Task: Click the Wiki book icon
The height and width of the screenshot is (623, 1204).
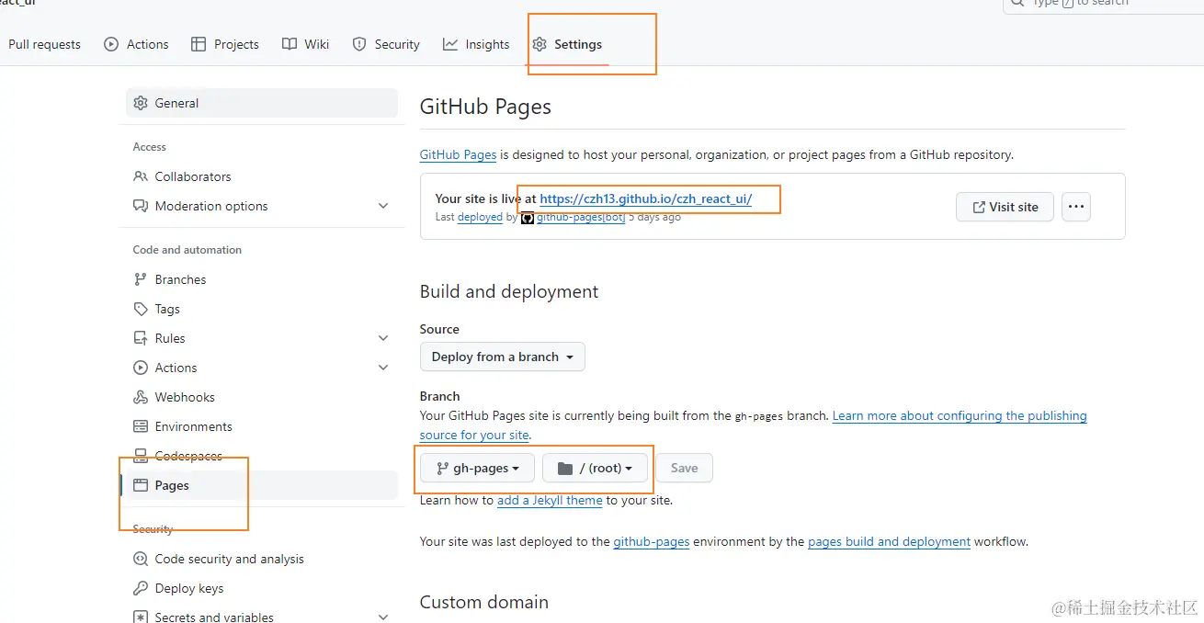Action: [290, 44]
